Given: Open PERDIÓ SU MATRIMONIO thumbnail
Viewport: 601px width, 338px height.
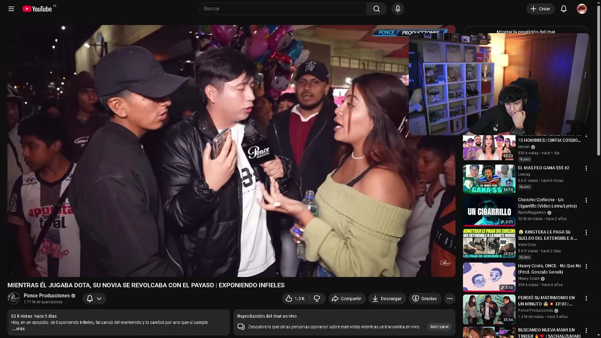Looking at the screenshot, I should click(x=489, y=309).
